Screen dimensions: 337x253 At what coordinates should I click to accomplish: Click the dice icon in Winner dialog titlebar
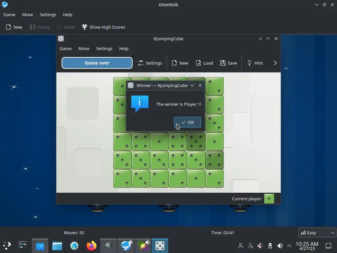pos(131,85)
